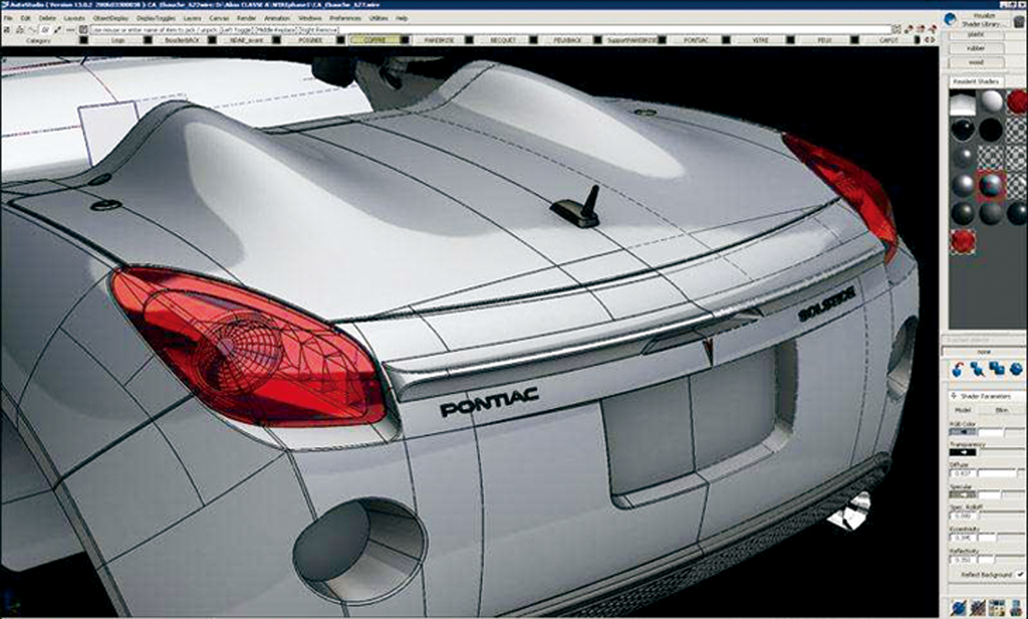Open the Edit menu
Screen dimensions: 1028x619
tap(26, 17)
